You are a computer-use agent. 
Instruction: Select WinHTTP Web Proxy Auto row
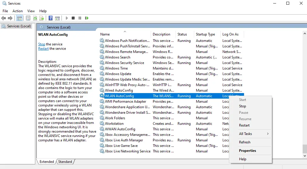[x=171, y=85]
